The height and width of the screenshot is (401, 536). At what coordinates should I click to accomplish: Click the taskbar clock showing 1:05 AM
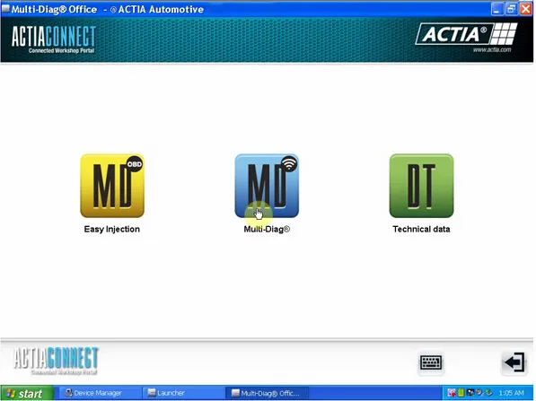click(512, 393)
